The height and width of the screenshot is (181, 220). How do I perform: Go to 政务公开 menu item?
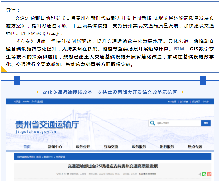point(83,147)
